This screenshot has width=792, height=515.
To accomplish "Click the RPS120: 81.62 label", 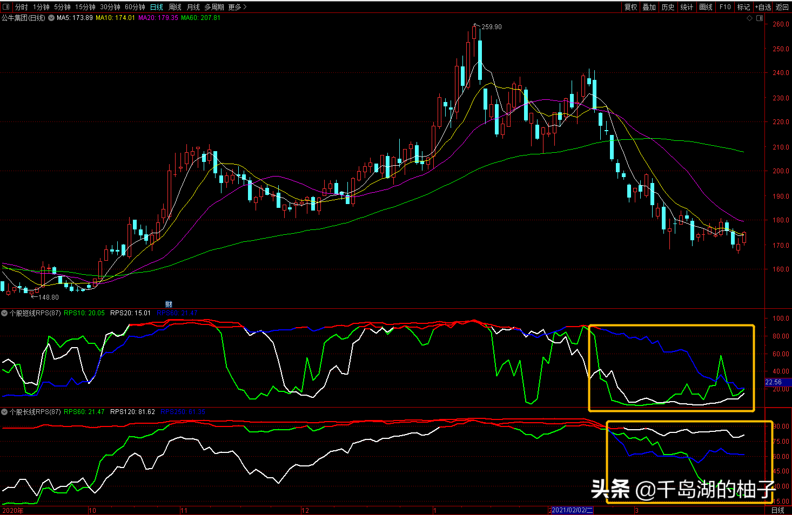I will (132, 412).
